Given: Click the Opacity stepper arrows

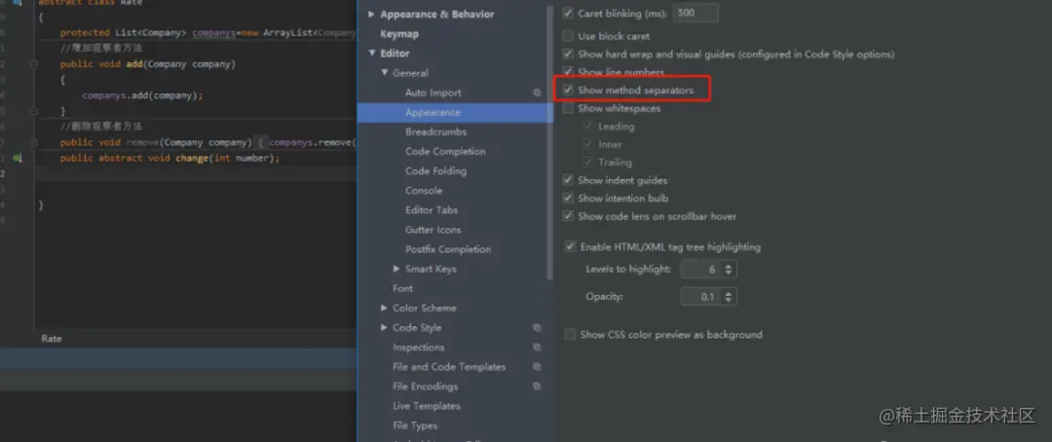Looking at the screenshot, I should pyautogui.click(x=730, y=297).
